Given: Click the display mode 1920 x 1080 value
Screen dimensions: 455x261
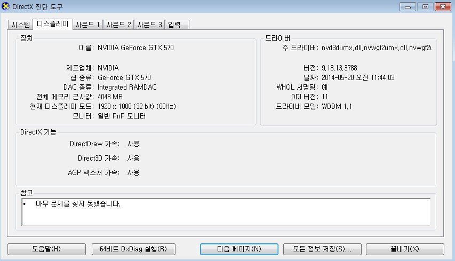Looking at the screenshot, I should pos(137,107).
